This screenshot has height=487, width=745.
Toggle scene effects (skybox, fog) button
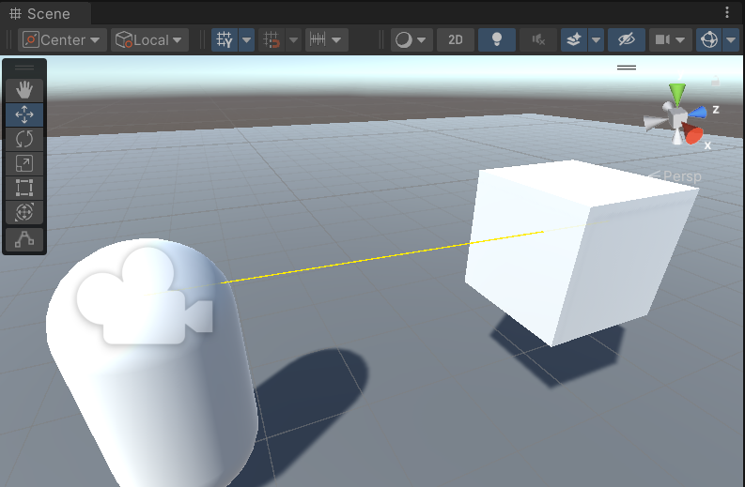click(574, 39)
